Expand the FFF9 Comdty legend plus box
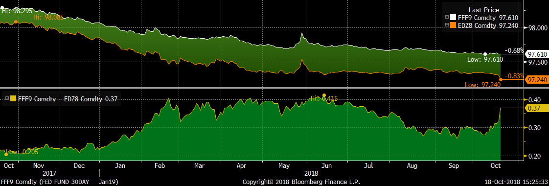549x186 pixels. [x=447, y=17]
